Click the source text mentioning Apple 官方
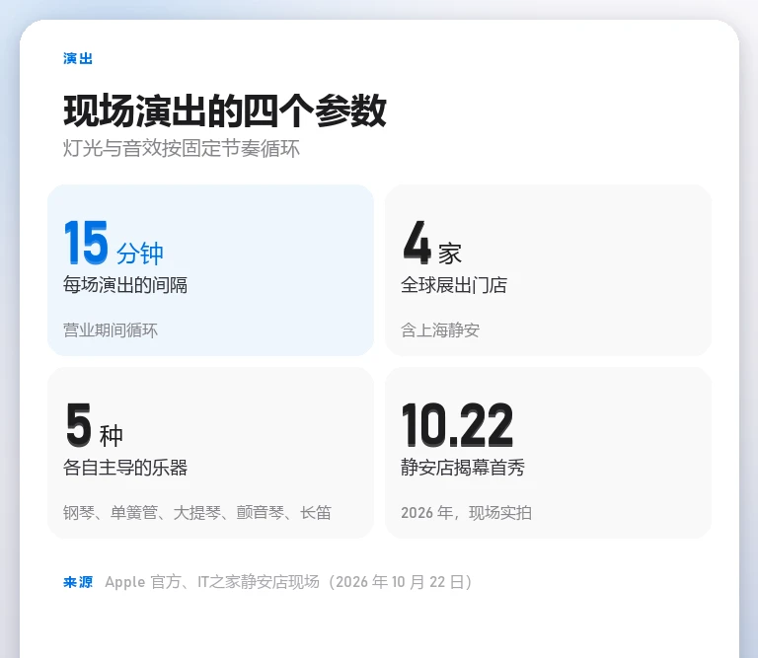Image resolution: width=758 pixels, height=658 pixels. pos(288,582)
